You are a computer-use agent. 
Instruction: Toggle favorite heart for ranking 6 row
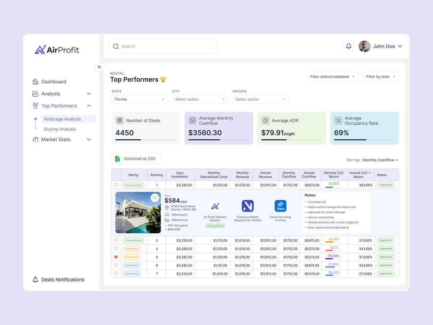point(116,265)
